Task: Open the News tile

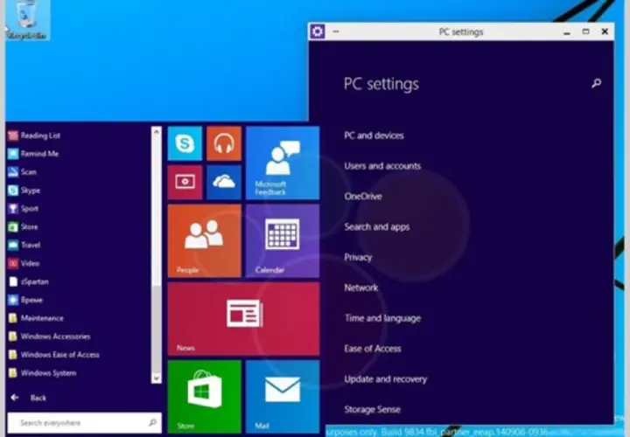Action: 243,319
